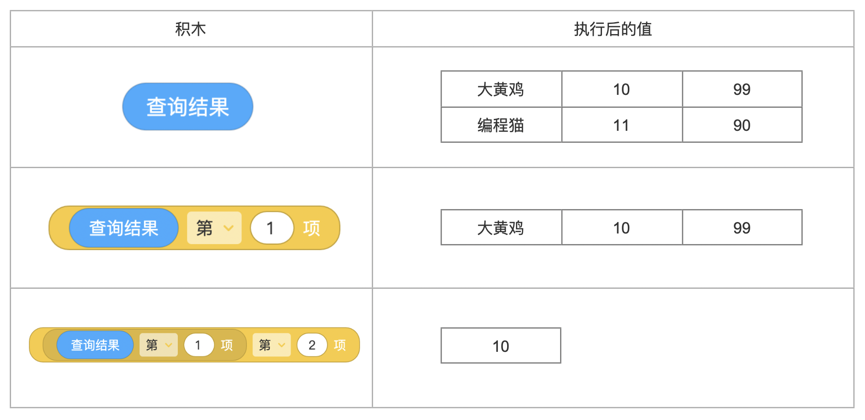
Task: Click the input showing 1 in bottom nested block
Action: [199, 345]
